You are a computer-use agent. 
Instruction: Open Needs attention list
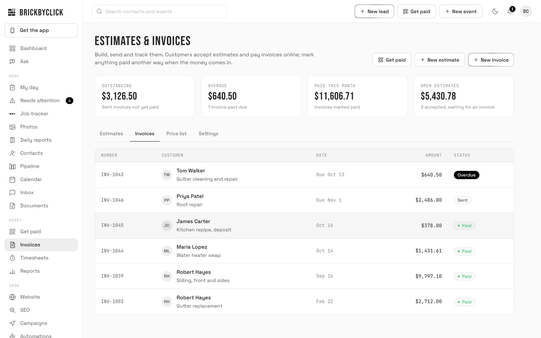tap(41, 101)
